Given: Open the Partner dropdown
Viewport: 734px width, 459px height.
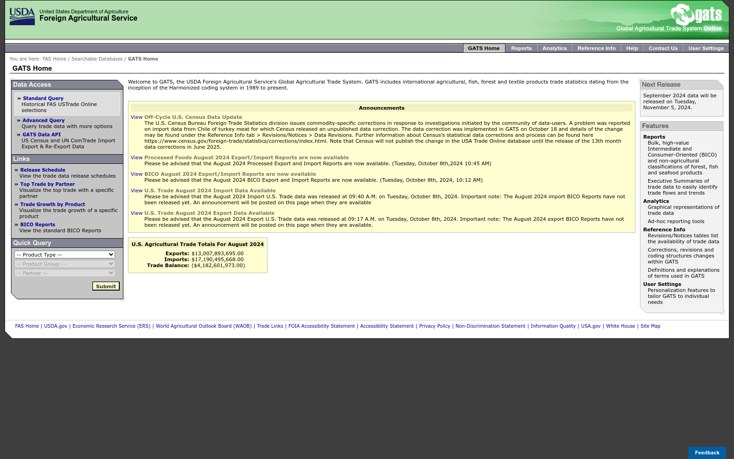Looking at the screenshot, I should 65,273.
